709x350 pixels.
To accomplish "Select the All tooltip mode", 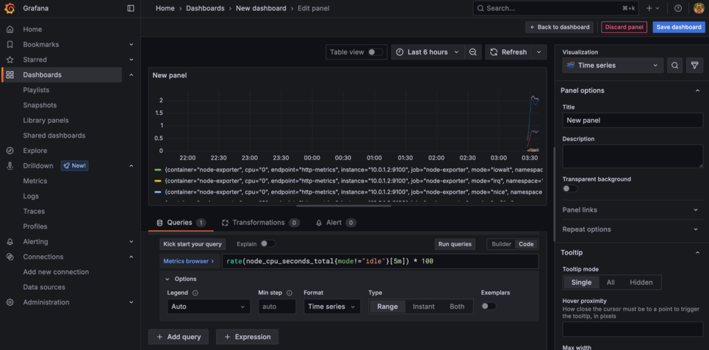I will tap(611, 282).
